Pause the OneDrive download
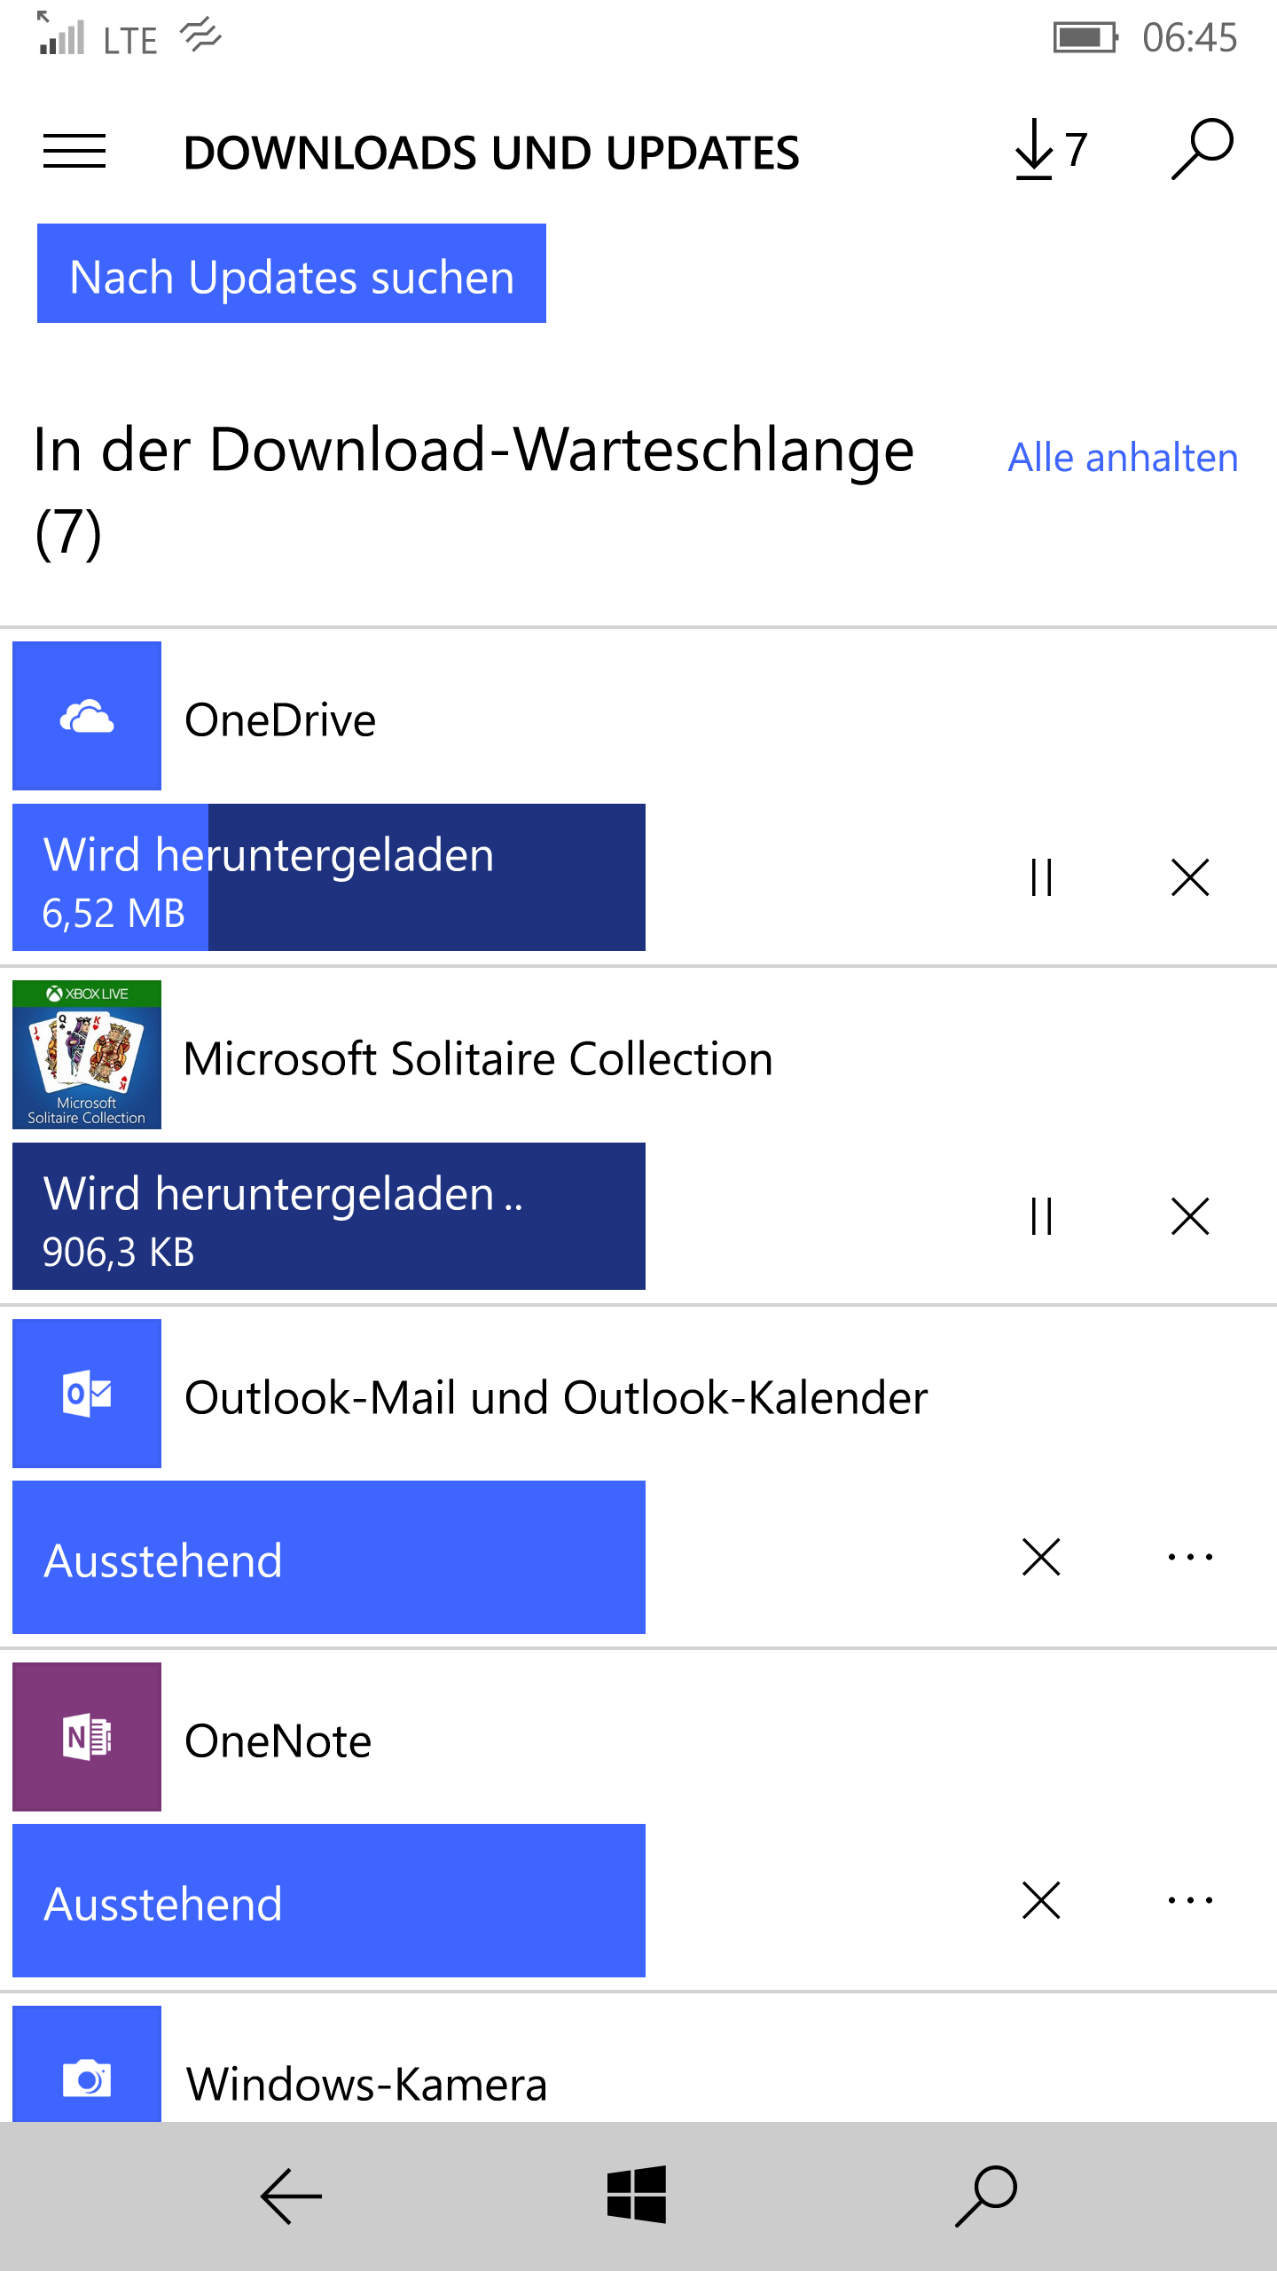Screen dimensions: 1277x2271 pos(1042,877)
